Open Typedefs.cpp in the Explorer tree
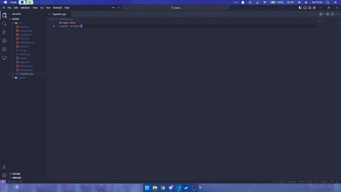 pos(26,74)
